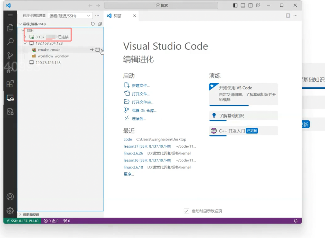This screenshot has height=238, width=325.
Task: Open the Explorer view in activity bar
Action: coord(10,28)
